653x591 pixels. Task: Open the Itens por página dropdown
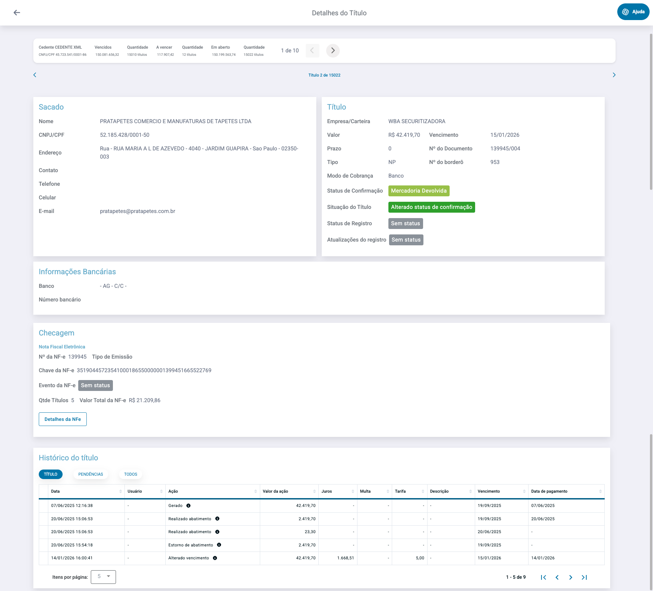pos(103,577)
